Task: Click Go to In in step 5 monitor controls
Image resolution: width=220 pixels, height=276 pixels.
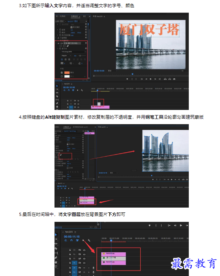Action: click(x=169, y=225)
